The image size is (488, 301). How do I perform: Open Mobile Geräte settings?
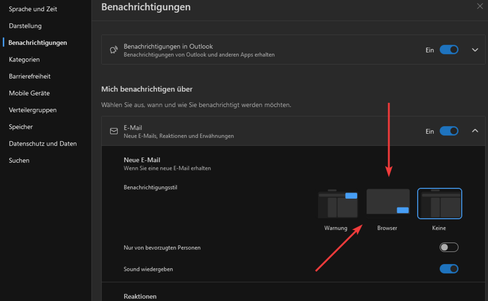coord(29,93)
